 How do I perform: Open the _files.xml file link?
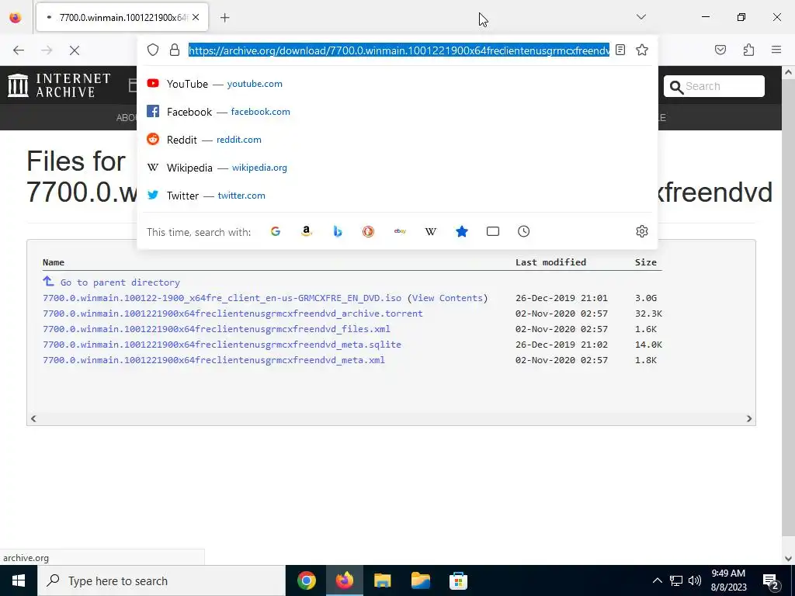pos(217,329)
